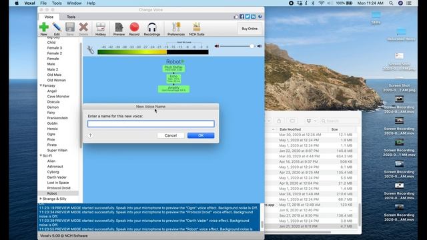Click OK in New Voice Name dialog
427x240 pixels.
(x=201, y=135)
